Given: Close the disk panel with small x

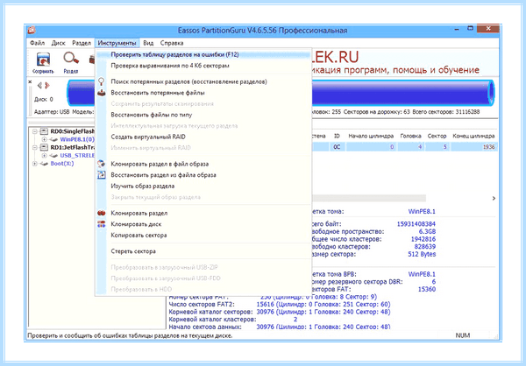Looking at the screenshot, I should pos(30,81).
